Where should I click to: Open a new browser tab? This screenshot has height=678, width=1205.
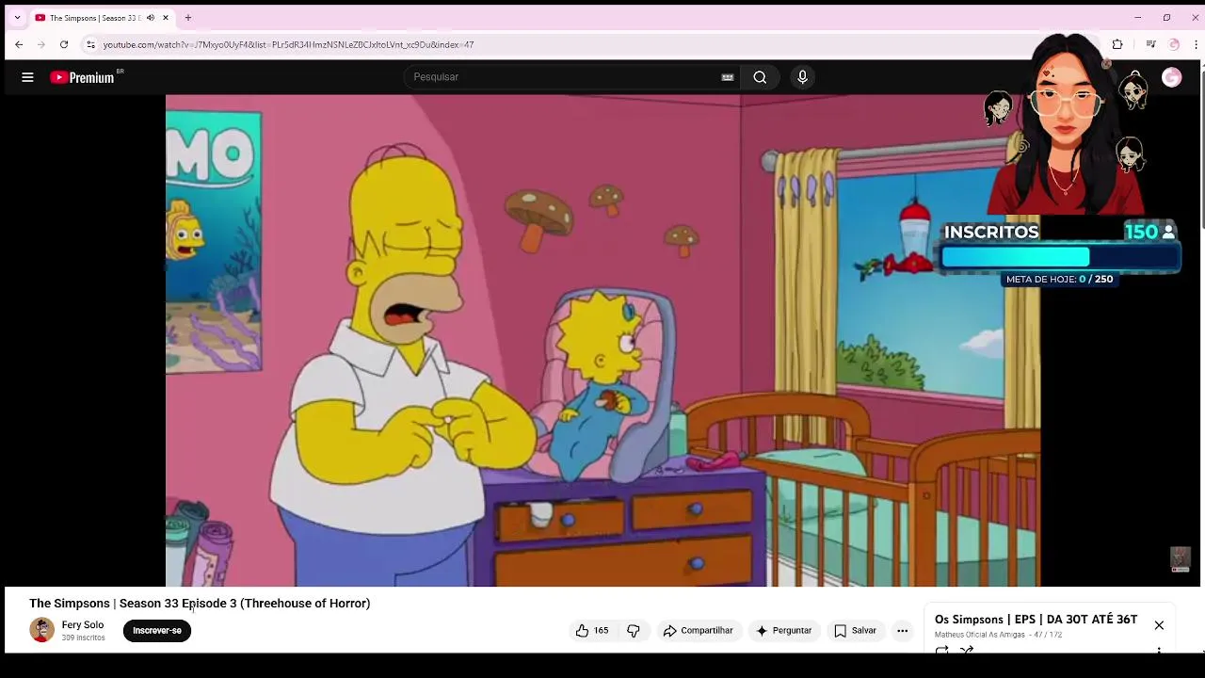188,18
